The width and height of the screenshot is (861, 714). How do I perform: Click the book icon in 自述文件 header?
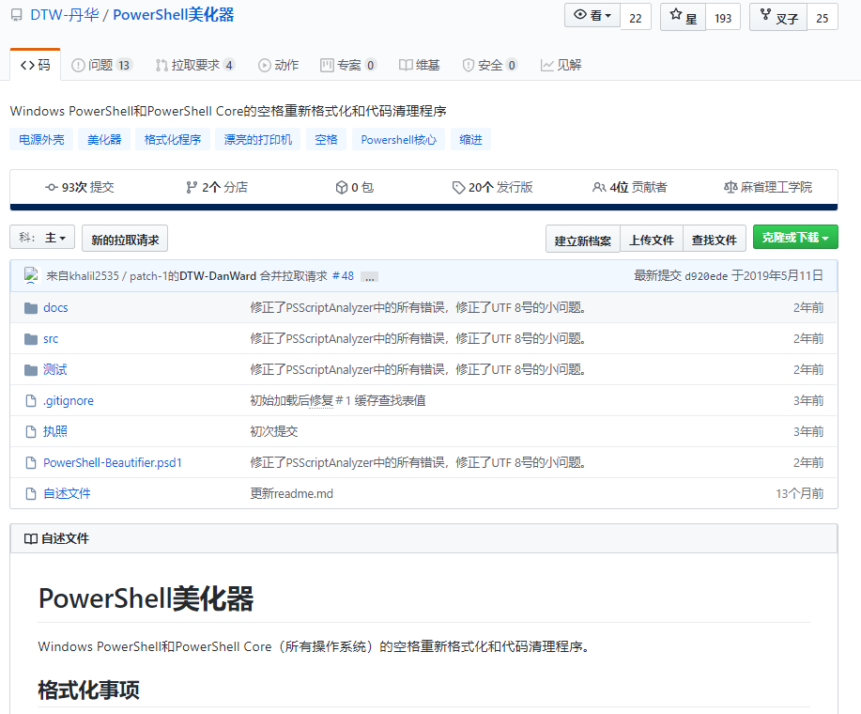31,539
